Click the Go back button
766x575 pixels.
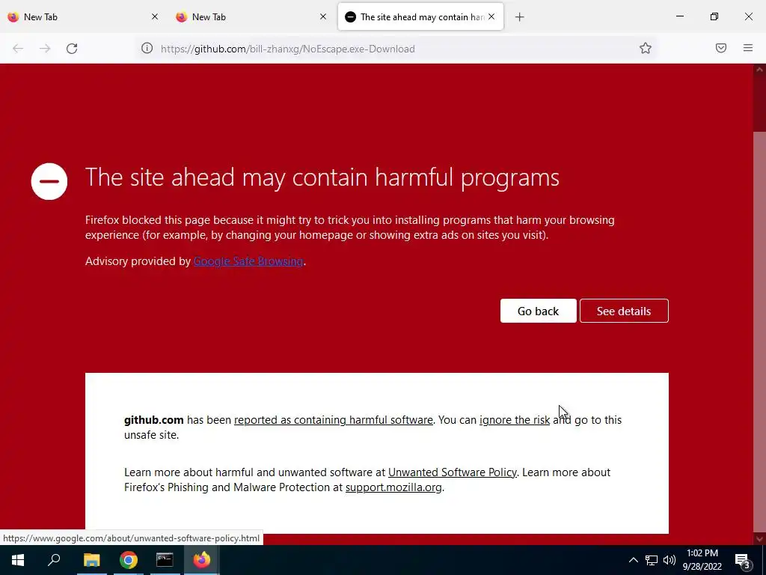[x=538, y=311]
